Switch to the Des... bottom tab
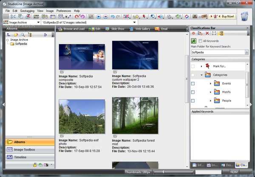 tap(227, 165)
